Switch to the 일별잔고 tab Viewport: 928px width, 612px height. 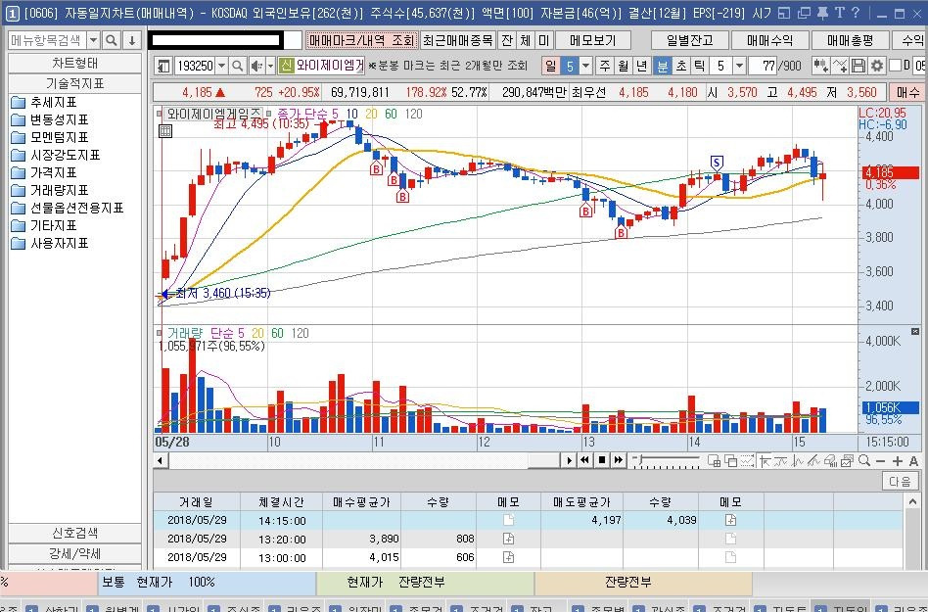coord(689,40)
